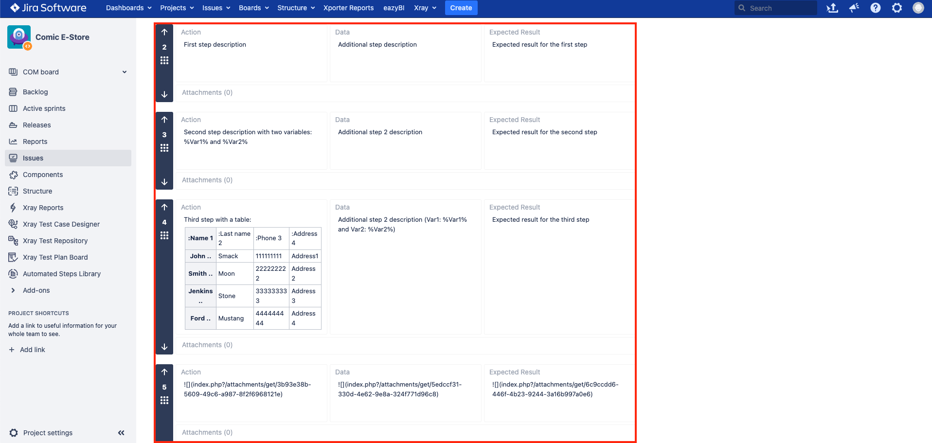932x443 pixels.
Task: Click the step 3 drag handle grid
Action: pos(164,148)
